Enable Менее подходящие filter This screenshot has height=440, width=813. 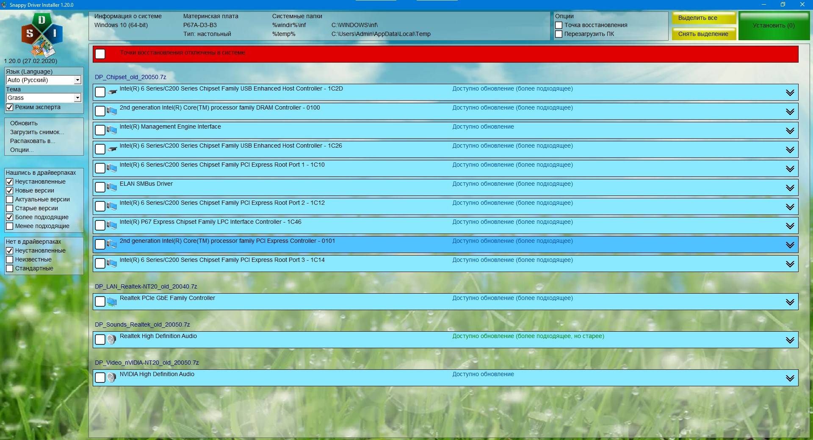tap(10, 226)
